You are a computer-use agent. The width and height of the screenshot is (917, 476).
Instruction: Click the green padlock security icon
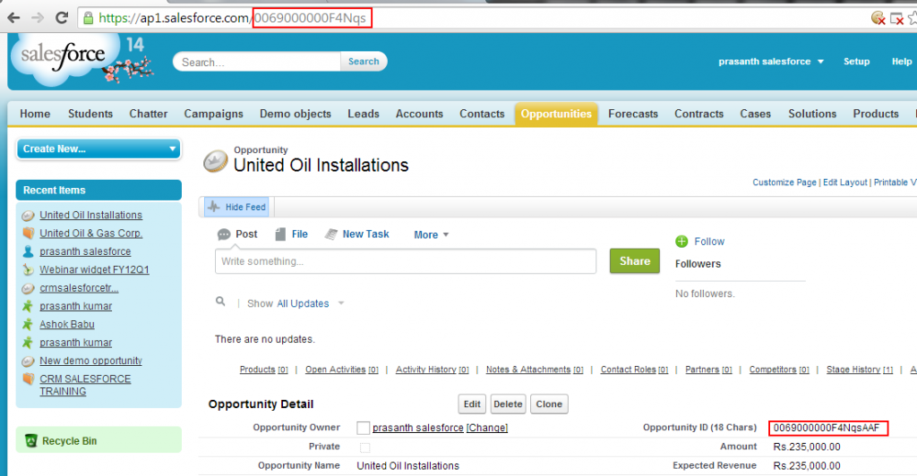click(x=89, y=18)
